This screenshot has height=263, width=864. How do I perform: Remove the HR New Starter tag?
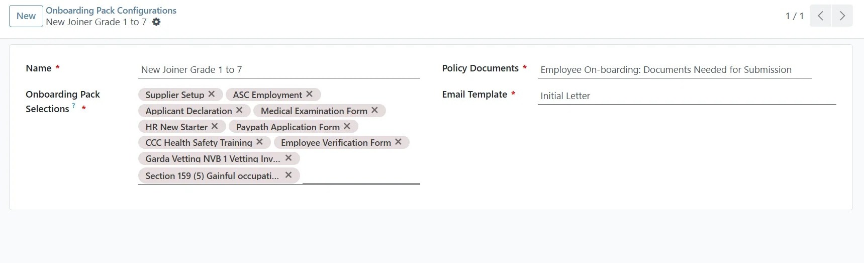[215, 126]
